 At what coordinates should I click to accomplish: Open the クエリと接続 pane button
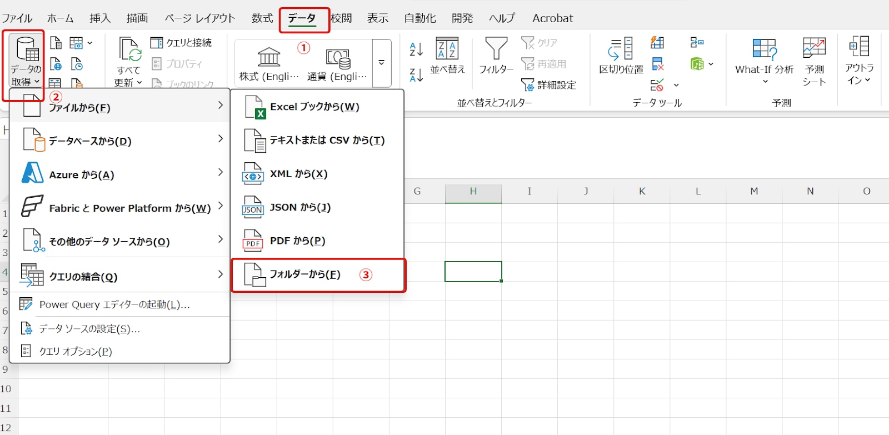pyautogui.click(x=181, y=43)
